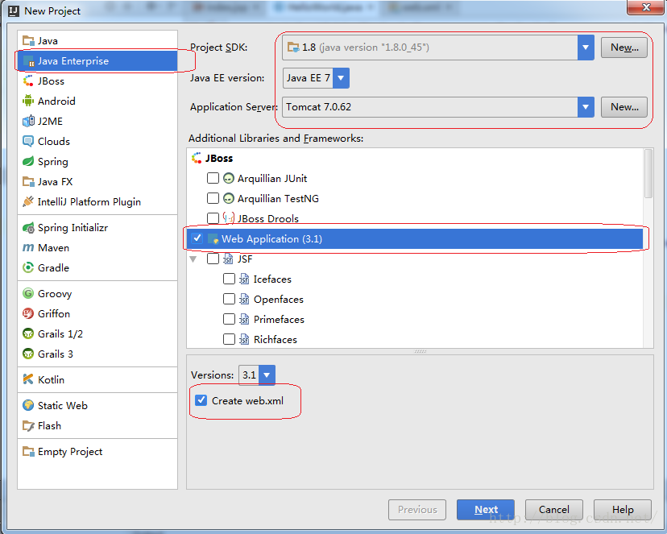Select the Static Web globe icon
Screen dimensions: 667x534
point(28,406)
